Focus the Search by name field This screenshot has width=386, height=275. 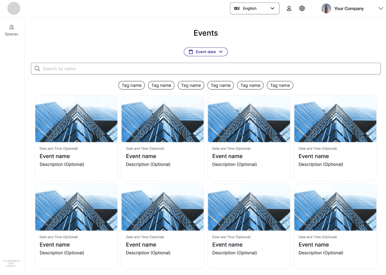[x=206, y=68]
